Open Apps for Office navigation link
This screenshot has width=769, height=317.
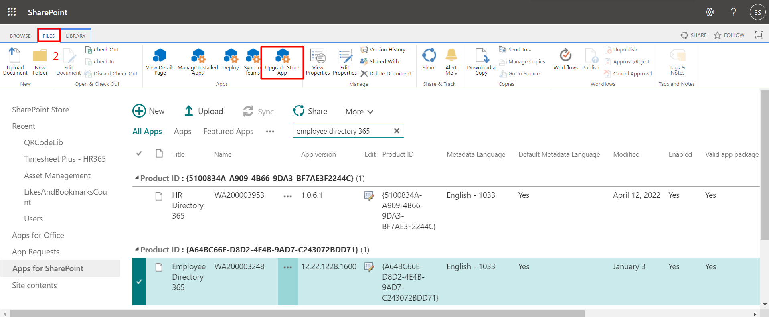pos(38,235)
